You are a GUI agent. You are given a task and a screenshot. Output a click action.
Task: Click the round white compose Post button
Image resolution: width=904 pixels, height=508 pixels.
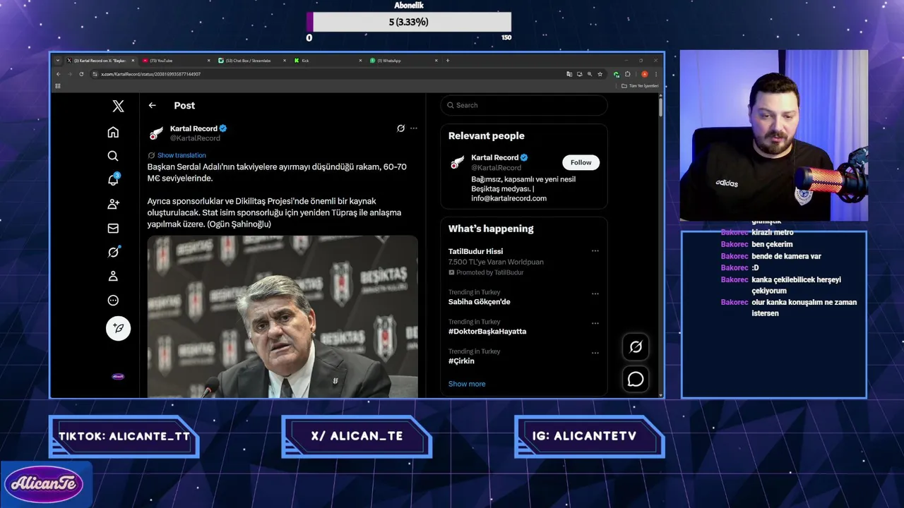click(118, 328)
